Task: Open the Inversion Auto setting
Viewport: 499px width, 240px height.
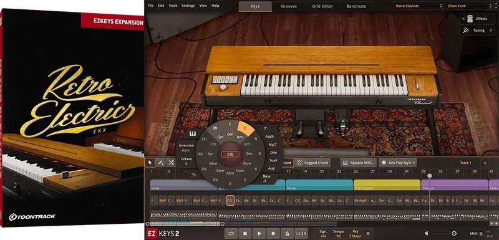Action: (x=186, y=148)
